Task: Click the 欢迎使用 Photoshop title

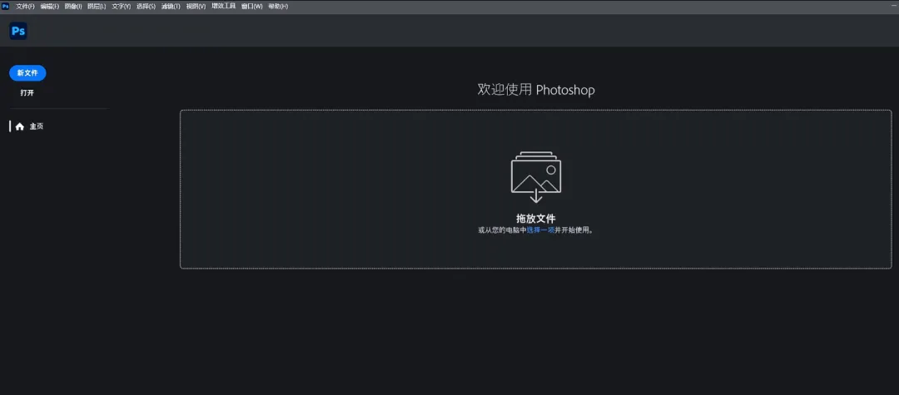Action: 536,90
